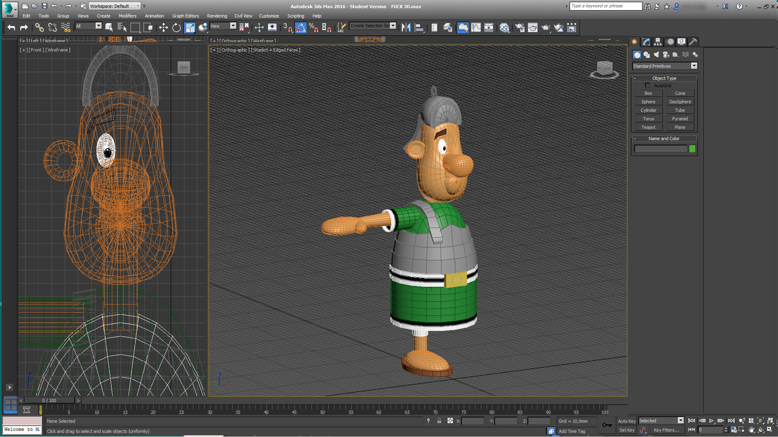Screen dimensions: 778x437
Task: Open the Modify panel tab icon
Action: pyautogui.click(x=646, y=42)
